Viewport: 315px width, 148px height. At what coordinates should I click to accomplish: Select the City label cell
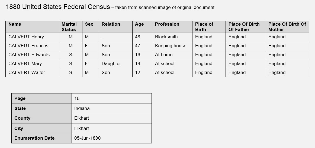point(41,128)
